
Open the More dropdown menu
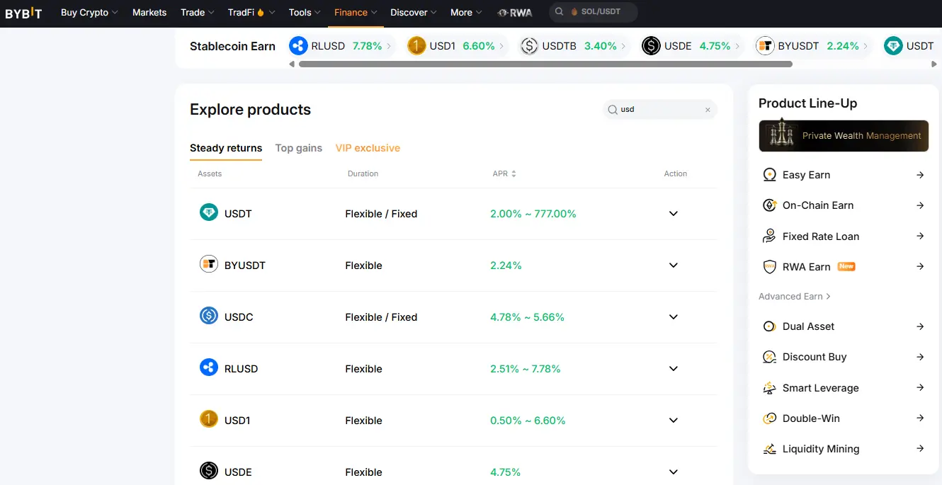coord(466,12)
